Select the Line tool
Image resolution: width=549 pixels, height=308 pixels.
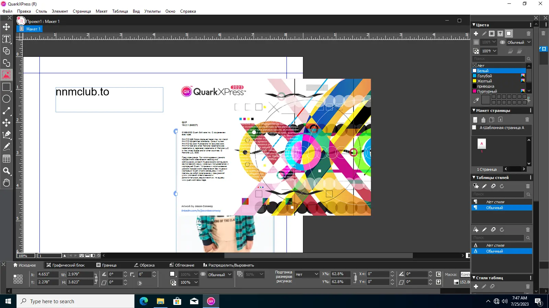(6, 111)
